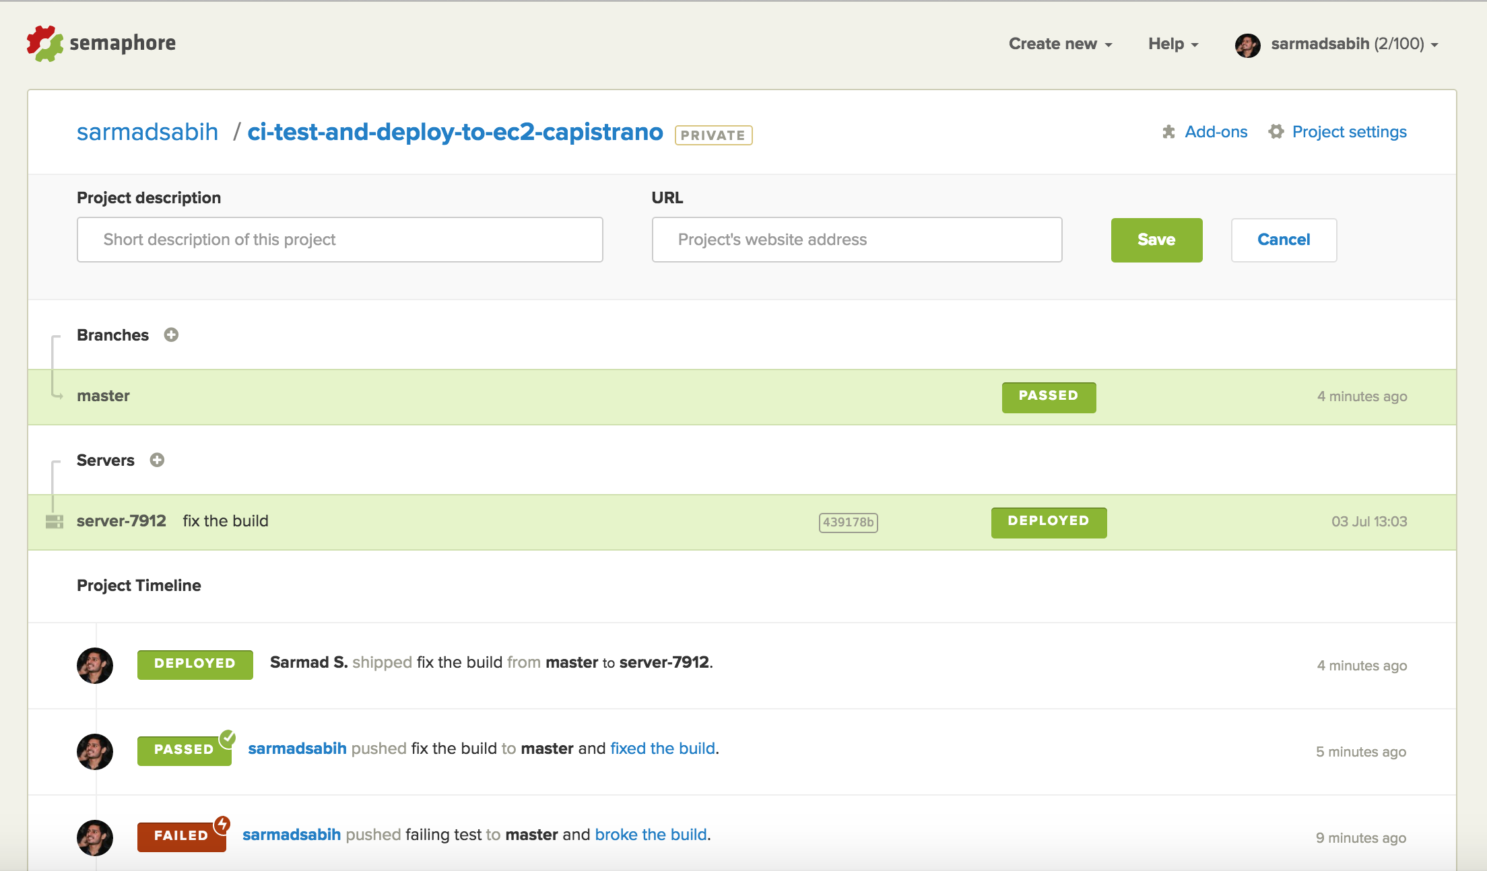Click the Semaphore gear logo icon
This screenshot has width=1487, height=871.
pos(44,44)
